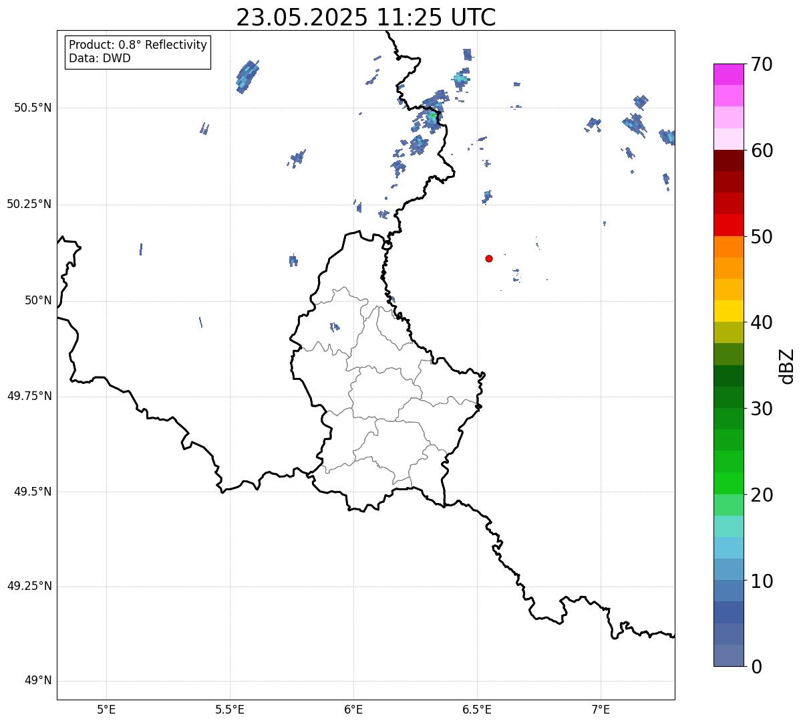Click the bright green colorbar segment above 20

(728, 484)
